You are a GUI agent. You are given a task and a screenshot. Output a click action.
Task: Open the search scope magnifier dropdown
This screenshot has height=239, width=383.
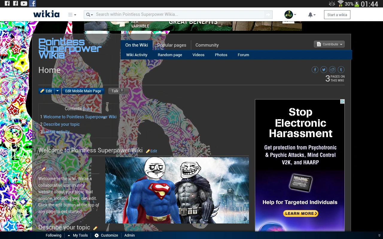coord(89,14)
